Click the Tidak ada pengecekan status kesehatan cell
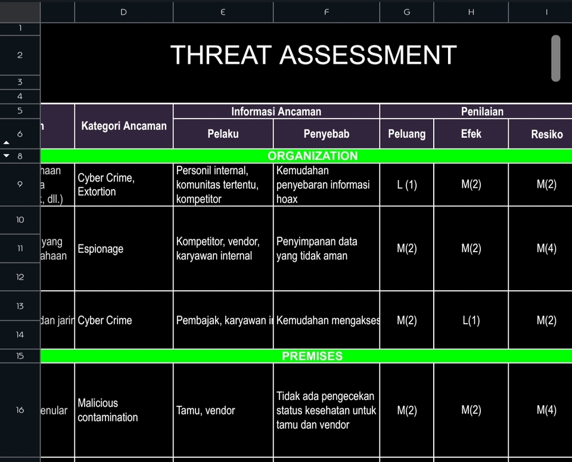This screenshot has width=572, height=462. pos(327,410)
